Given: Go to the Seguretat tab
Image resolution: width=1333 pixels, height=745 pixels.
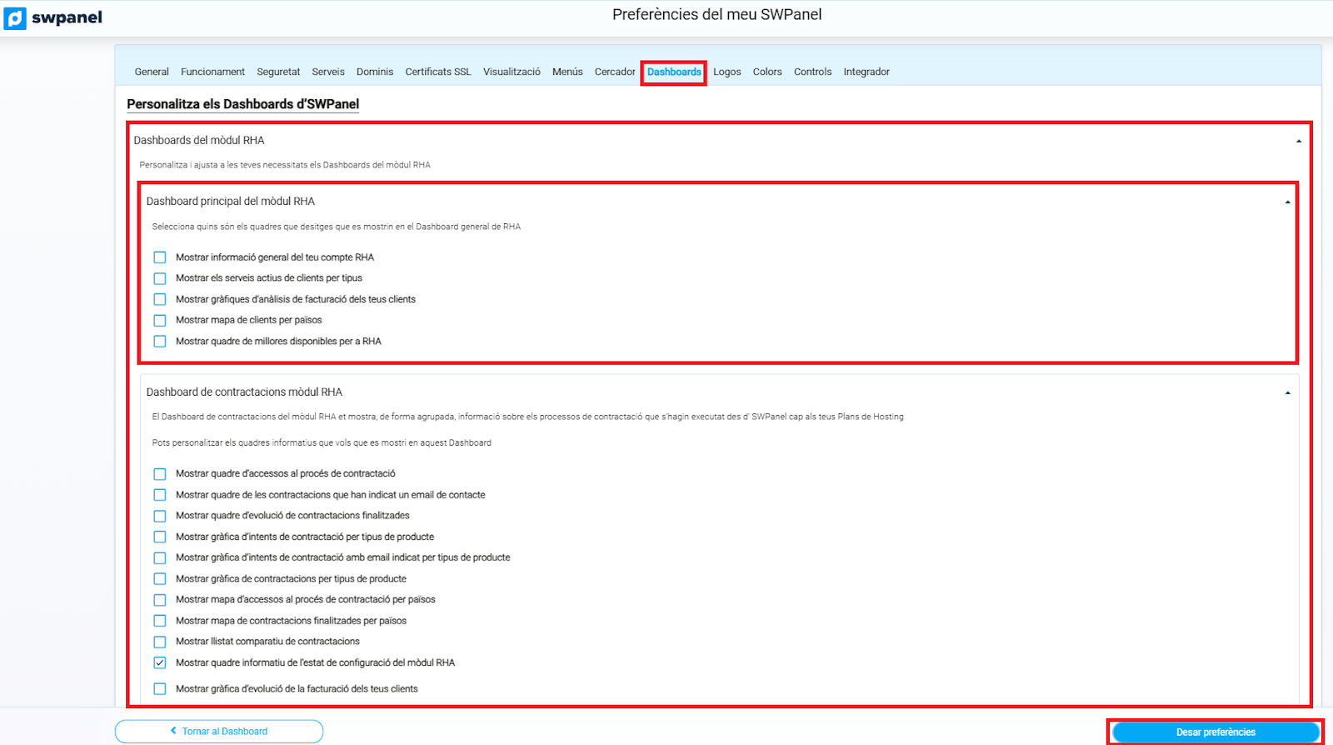Looking at the screenshot, I should [x=278, y=72].
